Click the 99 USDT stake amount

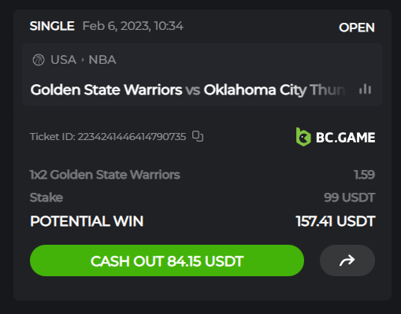point(349,198)
